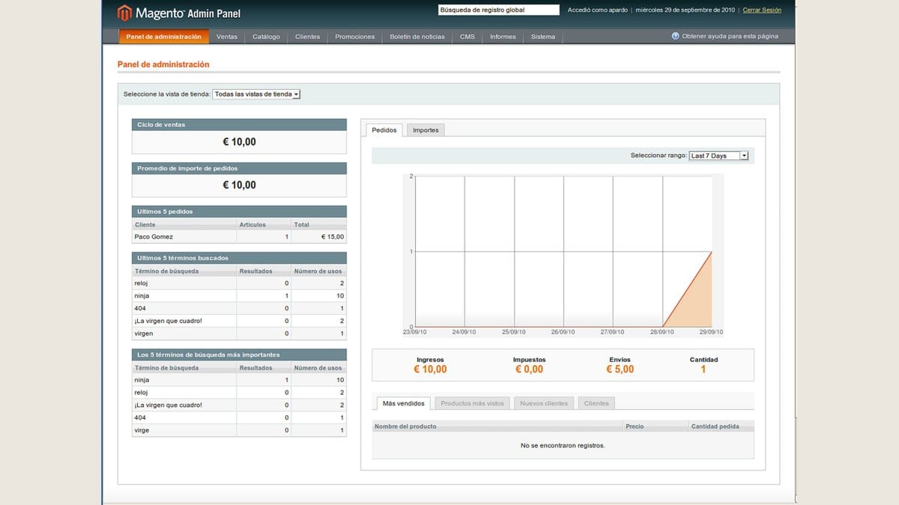Select the Nuevos clientes tab
The height and width of the screenshot is (505, 899).
tap(544, 403)
